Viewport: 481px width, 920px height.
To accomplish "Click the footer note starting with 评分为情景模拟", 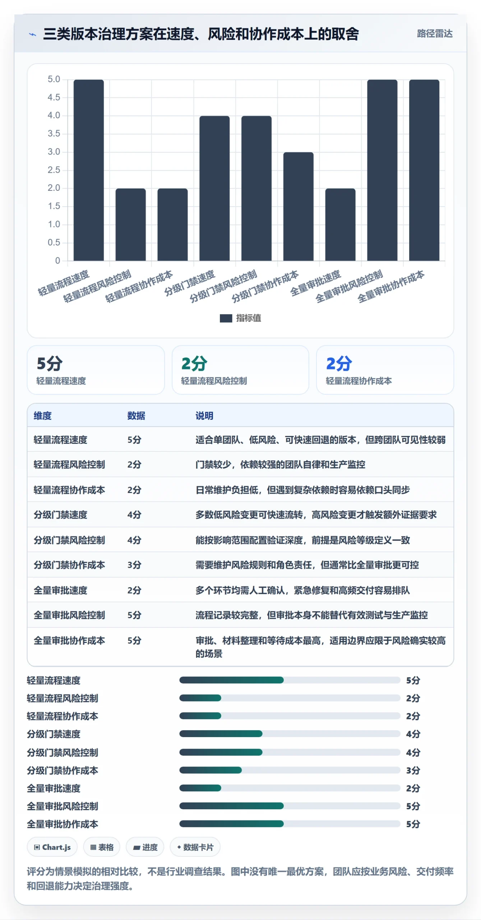I will (x=240, y=879).
